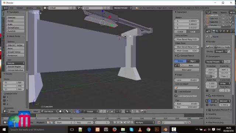
Task: Toggle the X constraint axis checkbox
Action: point(4,97)
